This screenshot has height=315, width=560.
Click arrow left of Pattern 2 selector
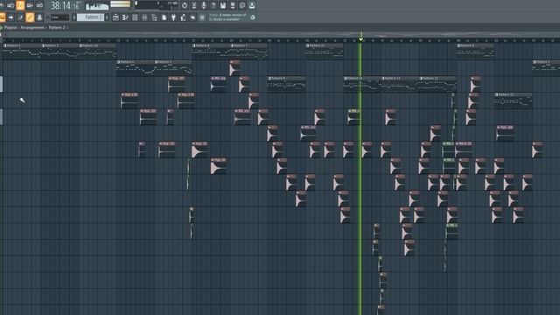pos(73,17)
